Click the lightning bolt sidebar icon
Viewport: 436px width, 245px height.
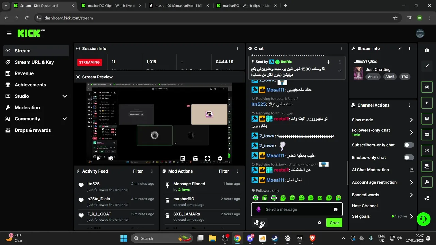[x=427, y=103]
